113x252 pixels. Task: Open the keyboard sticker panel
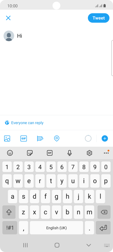[x=30, y=153]
